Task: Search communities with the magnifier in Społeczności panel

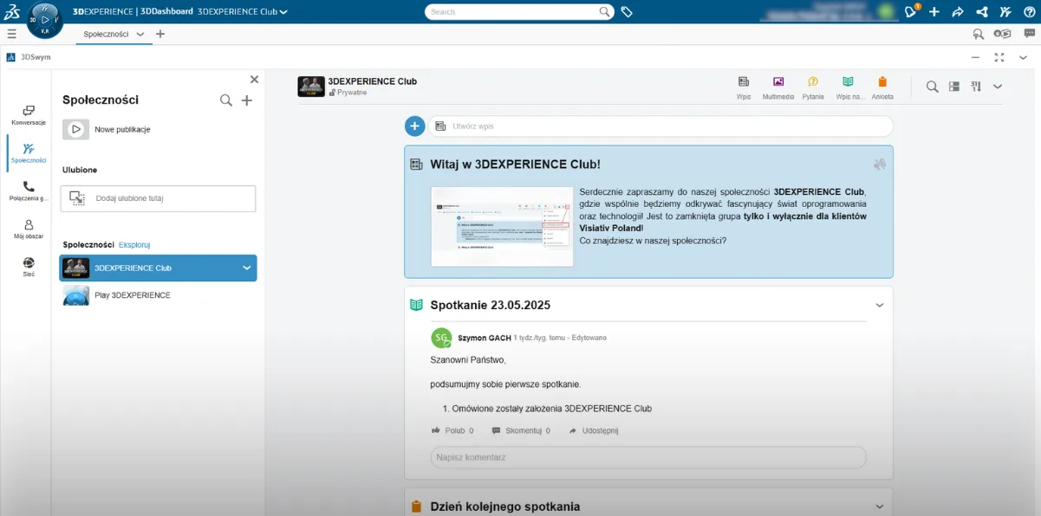Action: pyautogui.click(x=226, y=100)
